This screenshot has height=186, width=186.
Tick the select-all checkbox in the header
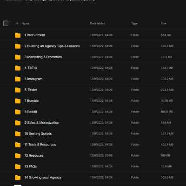click(6, 23)
